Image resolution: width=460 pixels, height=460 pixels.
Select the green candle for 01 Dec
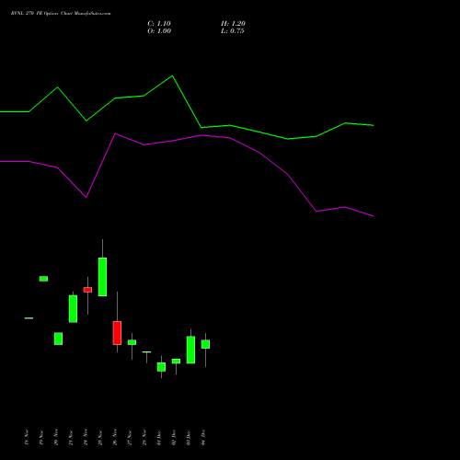[x=161, y=367]
